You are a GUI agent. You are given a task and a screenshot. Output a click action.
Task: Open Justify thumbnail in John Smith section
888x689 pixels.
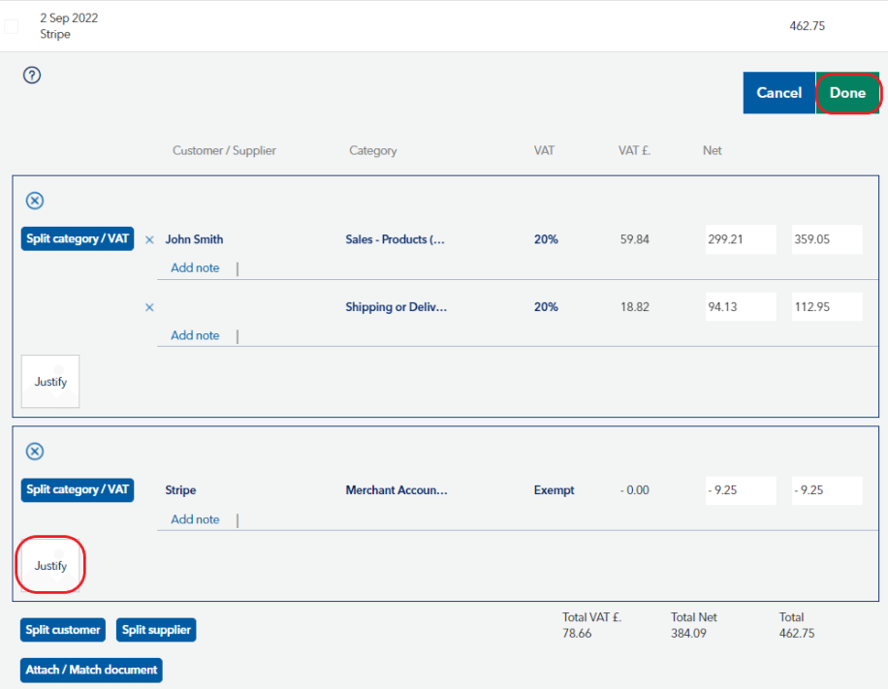(x=50, y=382)
